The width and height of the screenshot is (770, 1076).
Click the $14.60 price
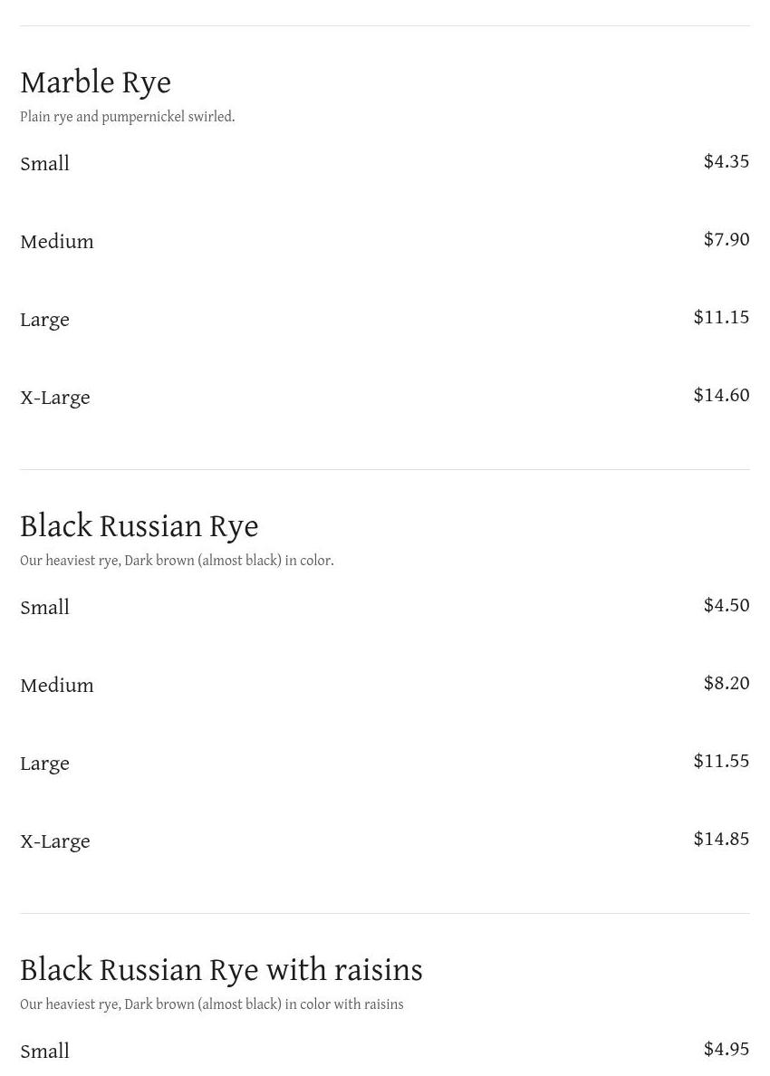pyautogui.click(x=721, y=395)
